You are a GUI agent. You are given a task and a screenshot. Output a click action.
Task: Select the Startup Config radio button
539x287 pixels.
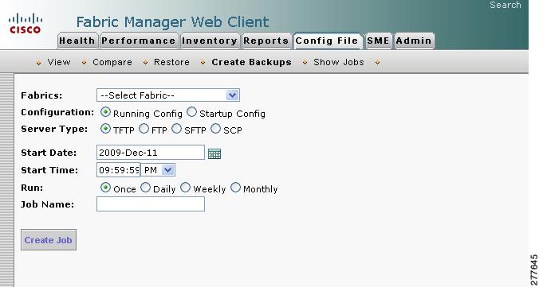tap(192, 112)
